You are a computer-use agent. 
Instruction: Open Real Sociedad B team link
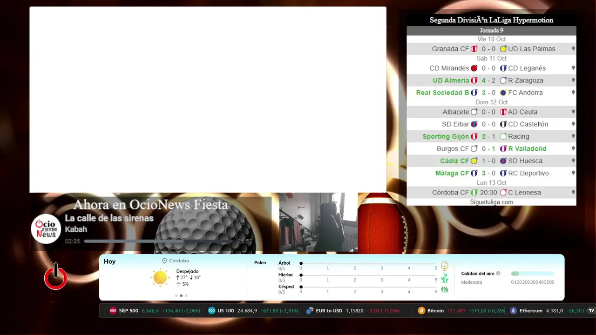click(x=442, y=93)
